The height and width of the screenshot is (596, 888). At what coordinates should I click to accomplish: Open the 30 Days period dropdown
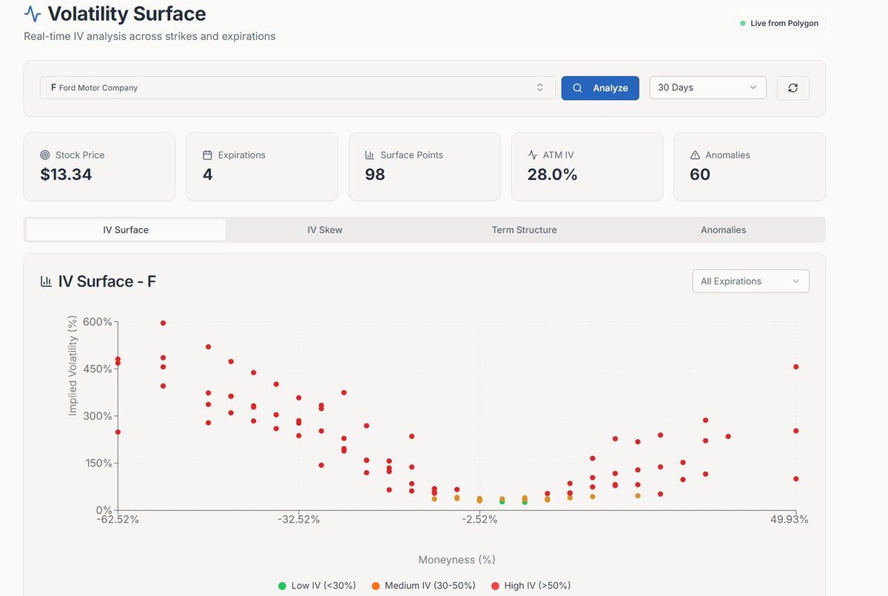point(708,87)
